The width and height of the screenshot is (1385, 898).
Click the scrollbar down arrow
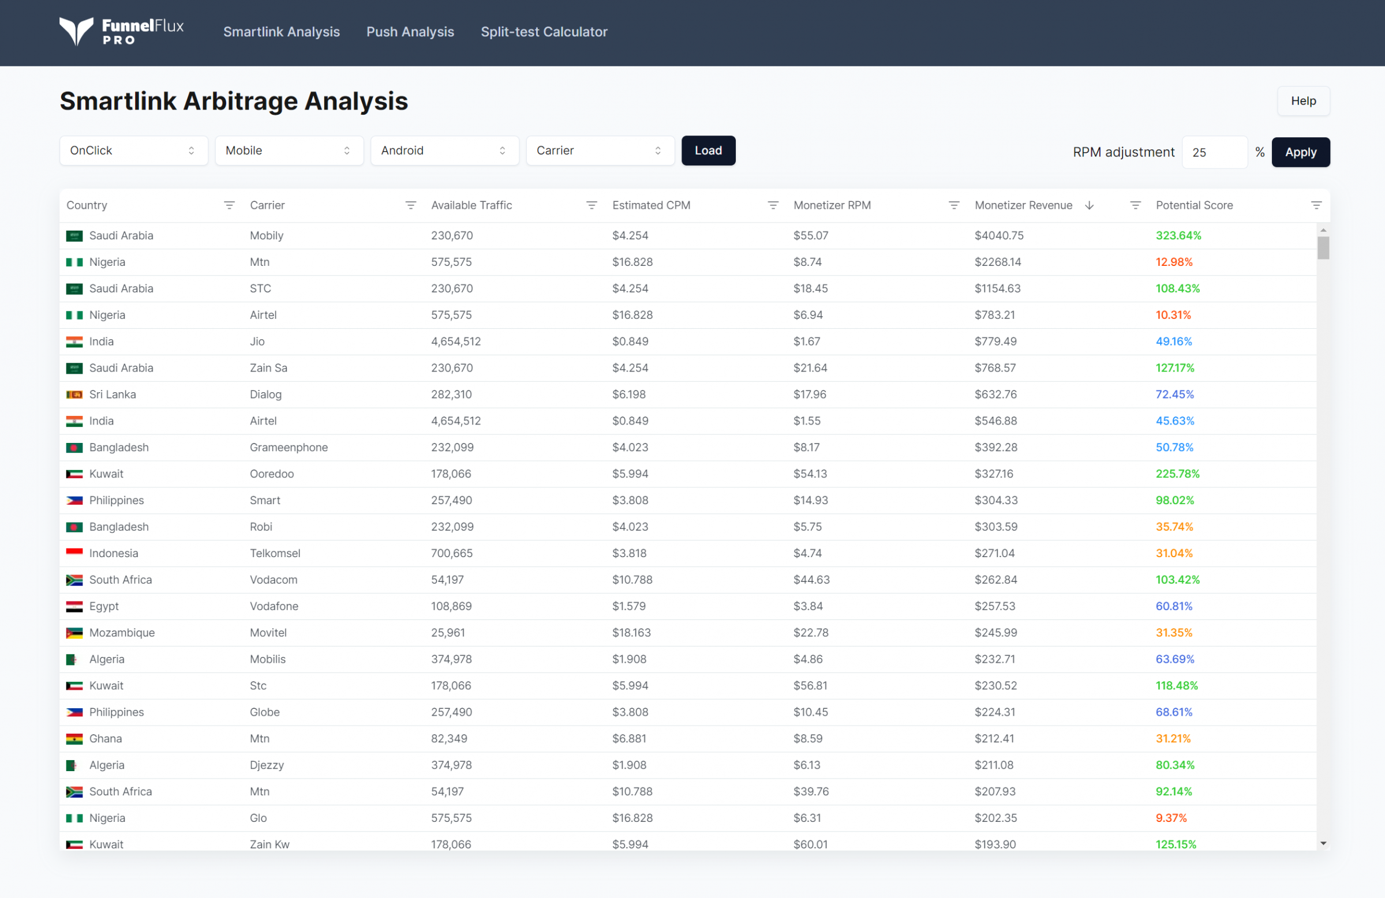click(x=1323, y=843)
